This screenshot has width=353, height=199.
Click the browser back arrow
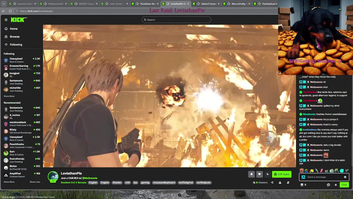click(4, 11)
